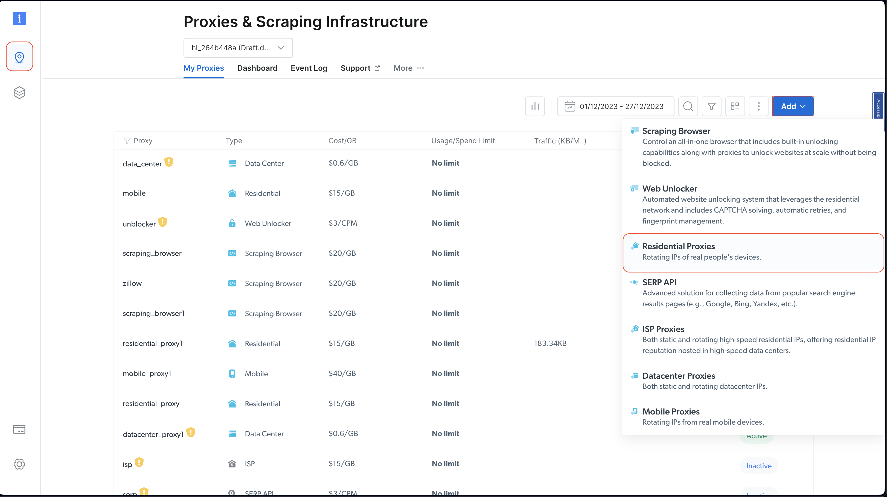Click the bar chart statistics icon
This screenshot has height=497, width=887.
pyautogui.click(x=535, y=106)
